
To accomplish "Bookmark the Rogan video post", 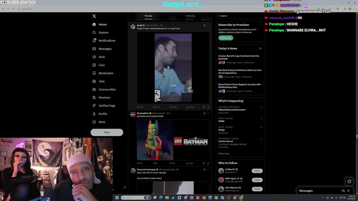I will pos(204,107).
